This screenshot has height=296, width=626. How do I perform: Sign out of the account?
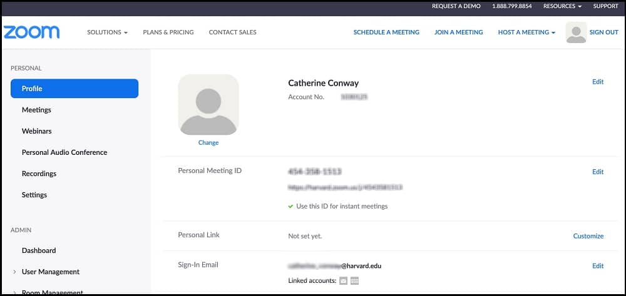[x=603, y=32]
